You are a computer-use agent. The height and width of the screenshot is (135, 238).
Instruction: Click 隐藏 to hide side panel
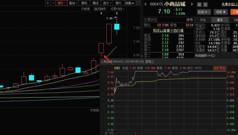click(129, 3)
